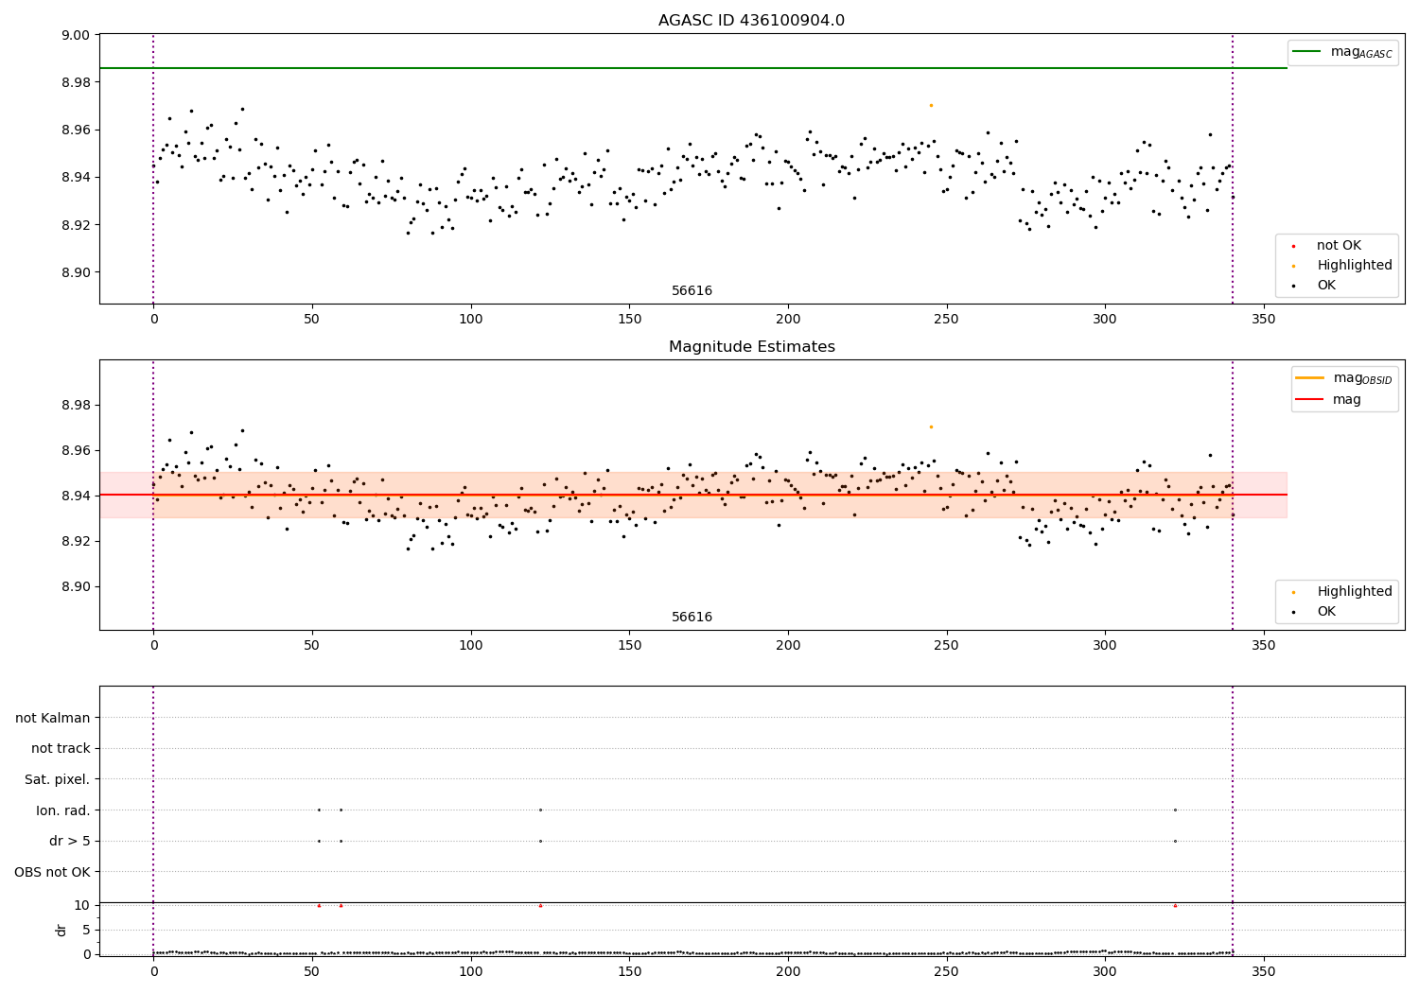The image size is (1419, 993).
Task: Click the '8.90' y-tick in top plot
Action: pos(76,272)
